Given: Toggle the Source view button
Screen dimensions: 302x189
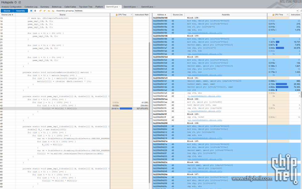Looking at the screenshot, I should tap(7, 11).
